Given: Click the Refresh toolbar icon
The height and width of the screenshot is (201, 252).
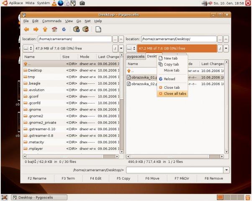Looking at the screenshot, I should click(x=64, y=29).
